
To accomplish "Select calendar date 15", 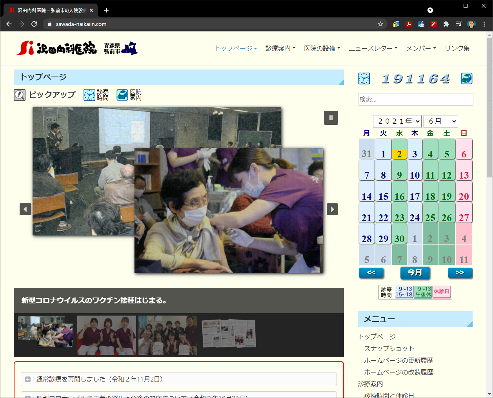I will pos(383,191).
